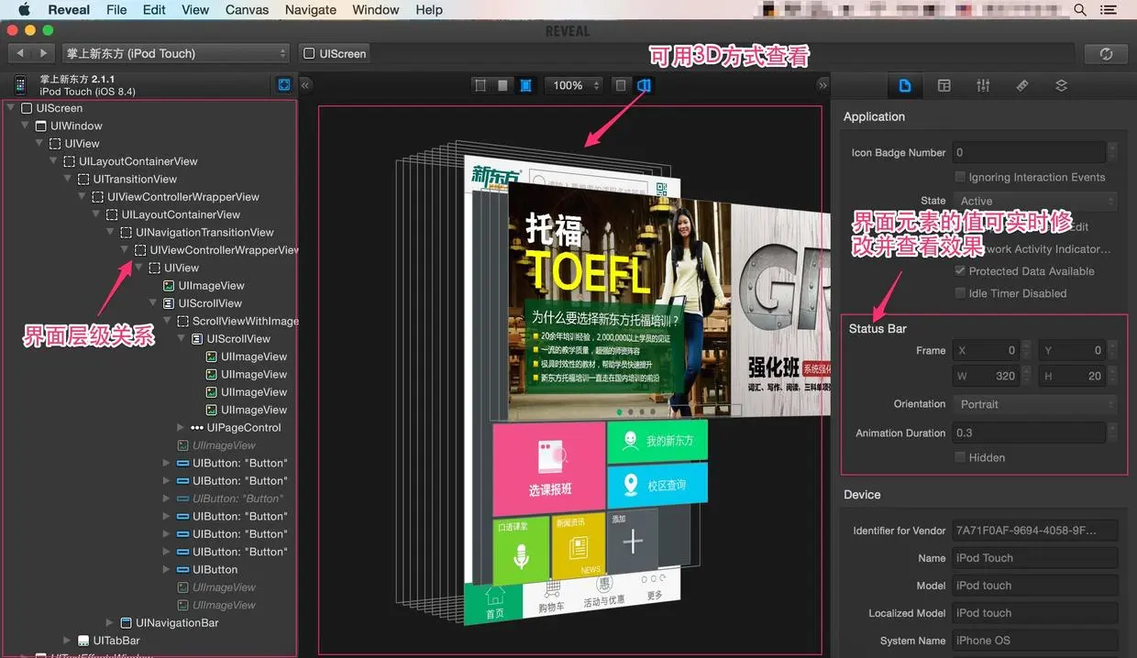Collapse right inspector with double-chevron
The image size is (1137, 658).
[x=822, y=85]
